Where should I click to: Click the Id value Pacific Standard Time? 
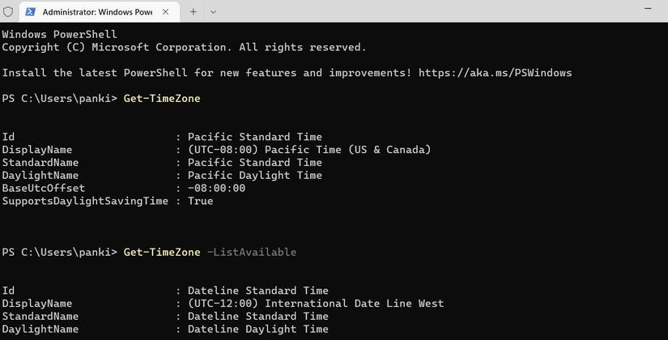254,137
